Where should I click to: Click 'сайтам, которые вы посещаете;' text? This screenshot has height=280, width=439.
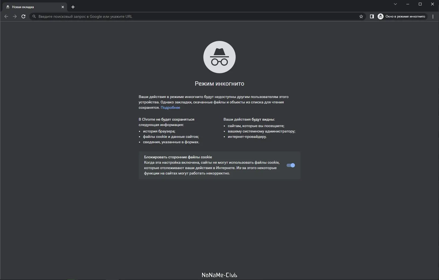coord(256,126)
